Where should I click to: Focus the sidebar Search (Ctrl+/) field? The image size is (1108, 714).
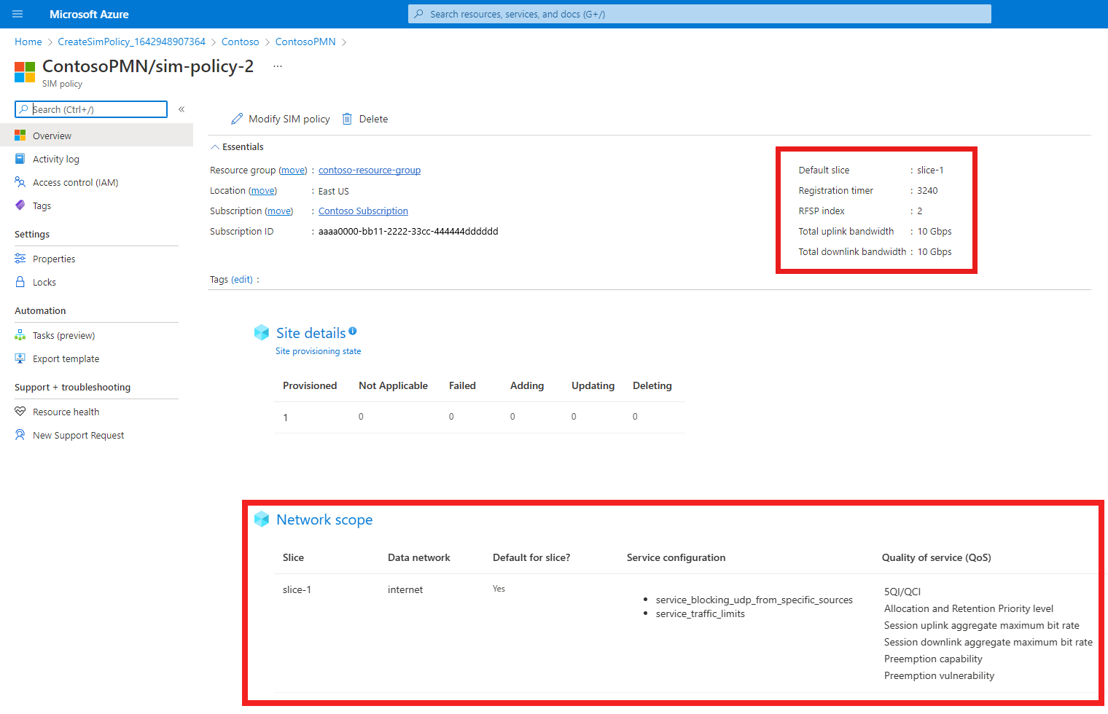tap(91, 109)
